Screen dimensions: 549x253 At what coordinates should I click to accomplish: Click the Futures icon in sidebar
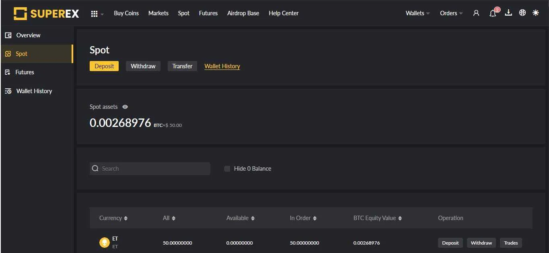tap(7, 72)
